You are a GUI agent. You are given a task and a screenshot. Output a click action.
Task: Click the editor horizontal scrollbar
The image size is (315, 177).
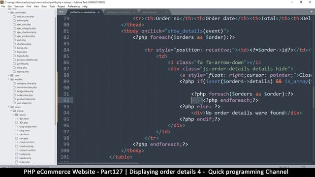tap(98, 163)
